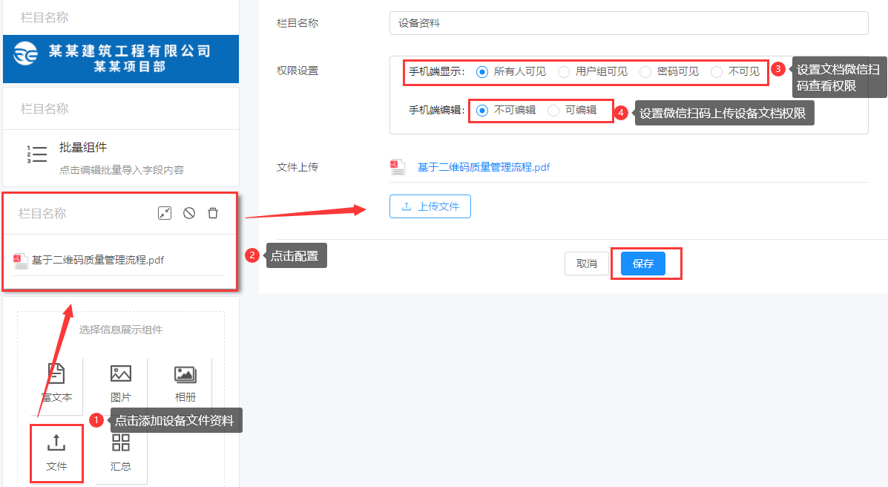Image resolution: width=888 pixels, height=487 pixels.
Task: Click the 取消 cancel button
Action: 587,263
